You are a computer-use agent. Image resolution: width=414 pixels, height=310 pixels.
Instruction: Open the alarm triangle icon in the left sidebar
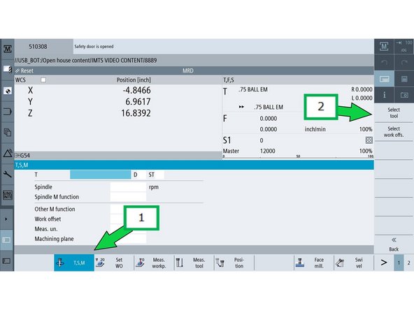click(8, 153)
